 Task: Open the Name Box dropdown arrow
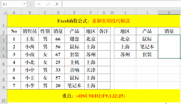pos(24,4)
